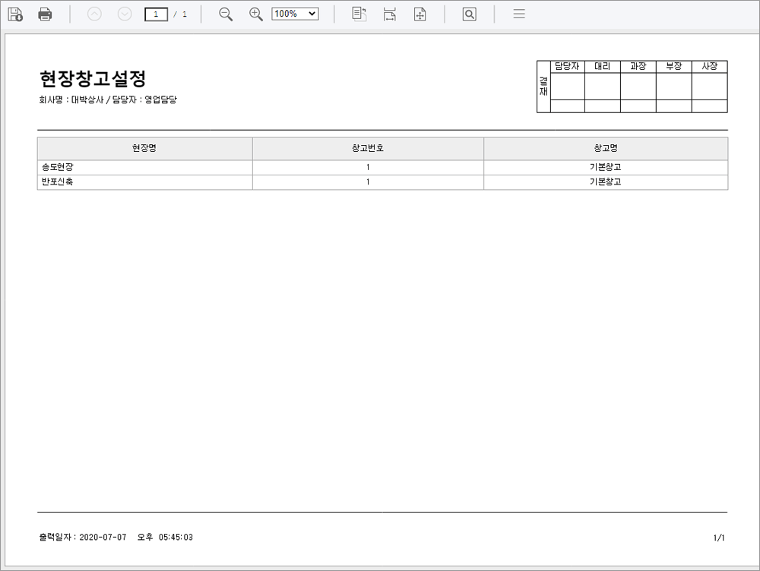Click the 1/1 page indicator footer
Screen dimensions: 760x571
pos(719,538)
